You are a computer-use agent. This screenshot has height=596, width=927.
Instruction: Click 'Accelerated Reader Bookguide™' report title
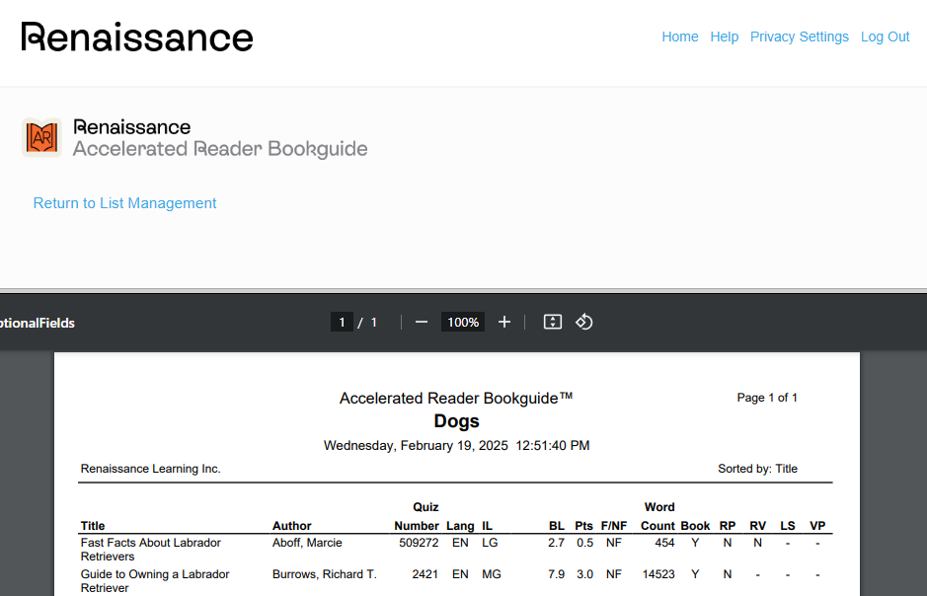point(456,398)
